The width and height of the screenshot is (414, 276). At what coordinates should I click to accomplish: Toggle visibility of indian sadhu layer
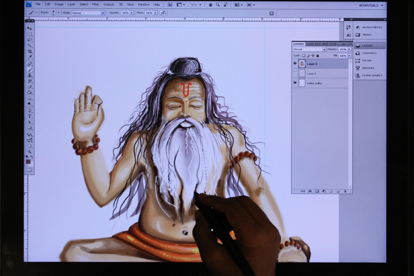295,83
